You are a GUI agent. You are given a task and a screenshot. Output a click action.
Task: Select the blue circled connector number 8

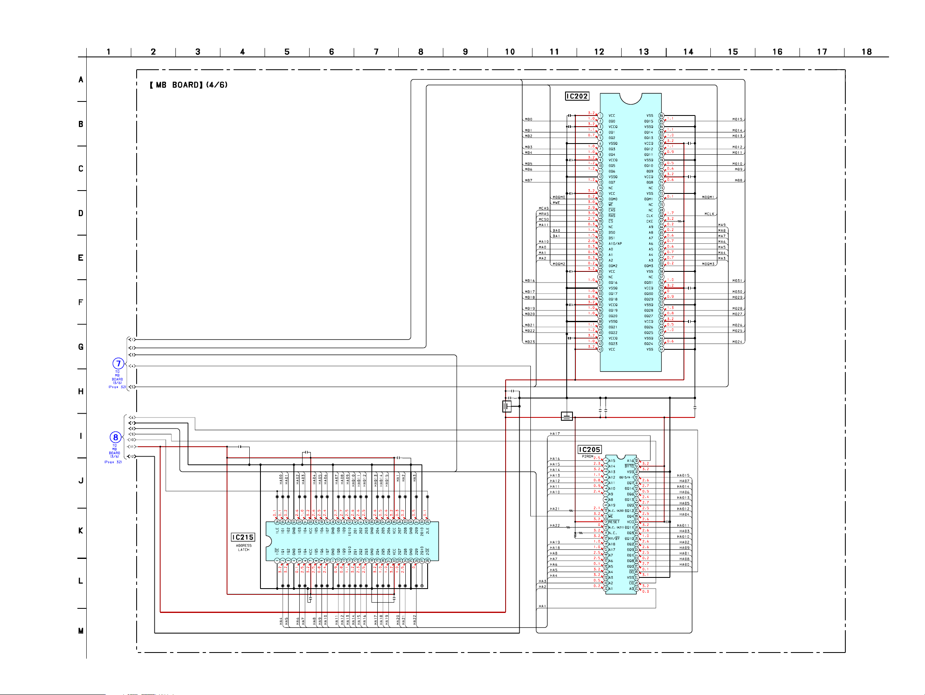[x=116, y=437]
